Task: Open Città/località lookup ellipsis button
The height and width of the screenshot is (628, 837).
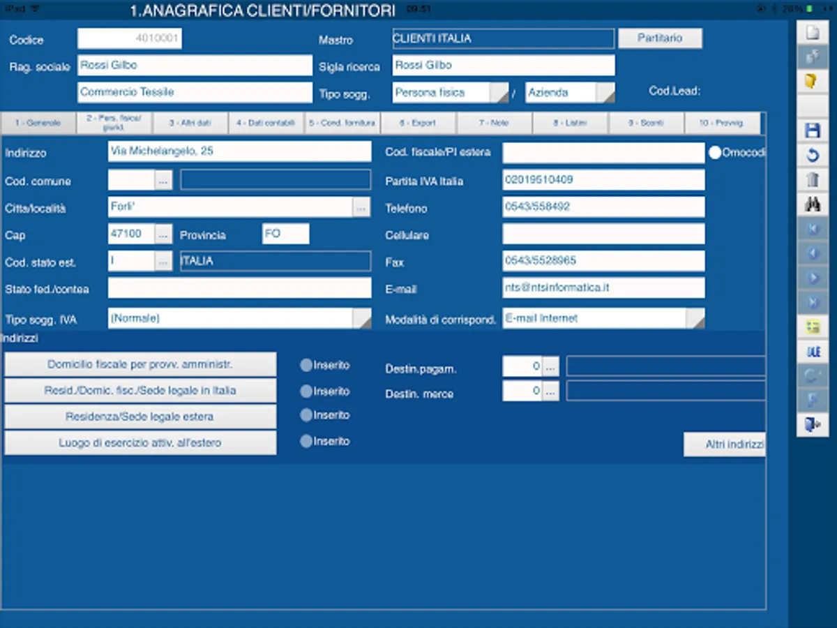Action: 361,207
